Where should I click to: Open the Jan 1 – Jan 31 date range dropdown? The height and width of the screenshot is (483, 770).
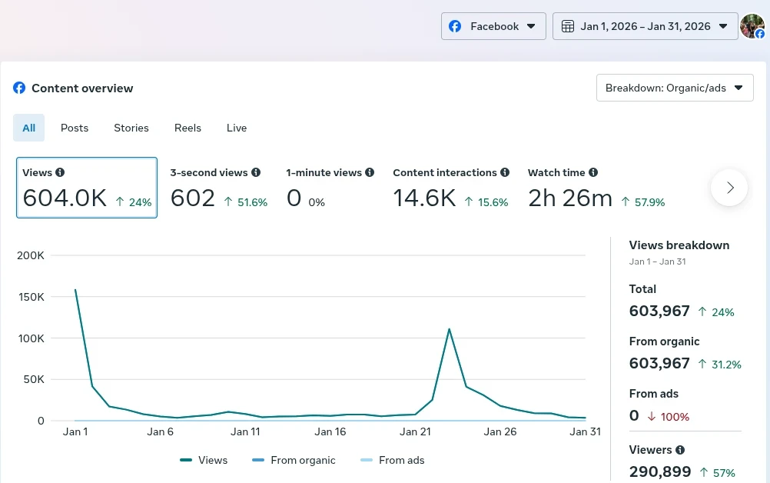(644, 26)
